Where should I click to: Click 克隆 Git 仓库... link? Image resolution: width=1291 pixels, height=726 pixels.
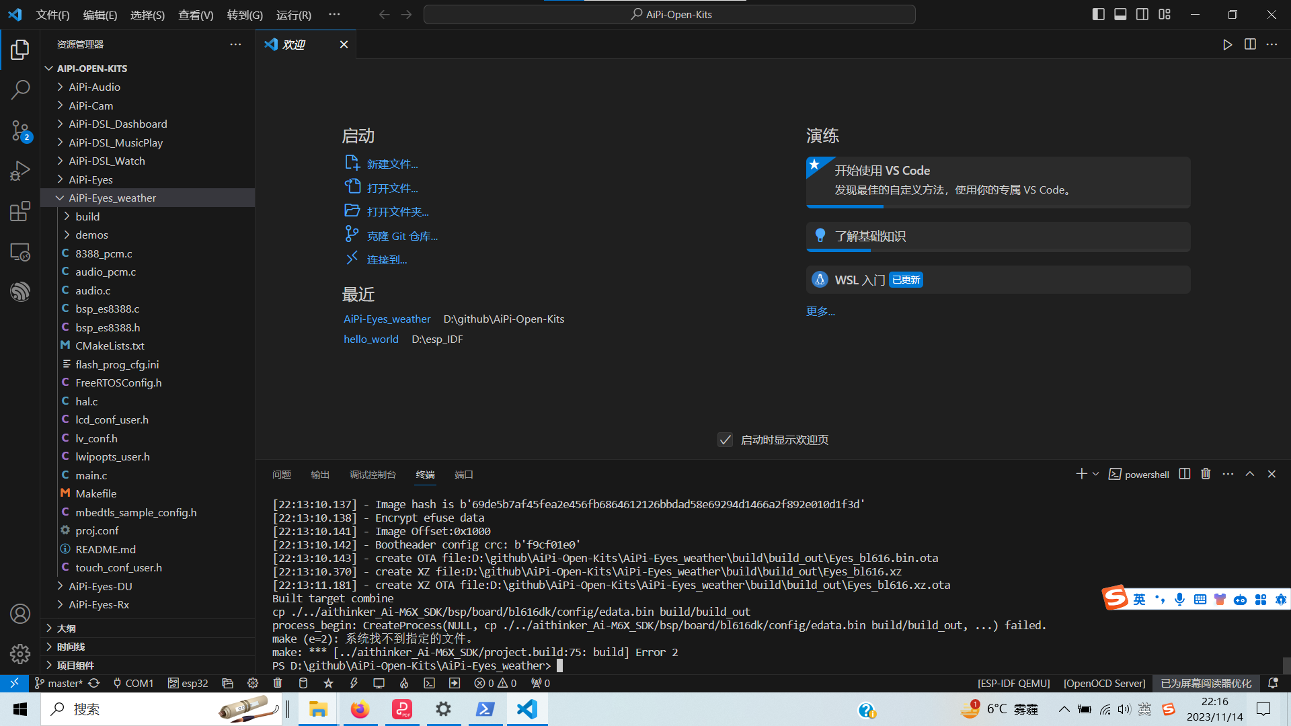402,236
